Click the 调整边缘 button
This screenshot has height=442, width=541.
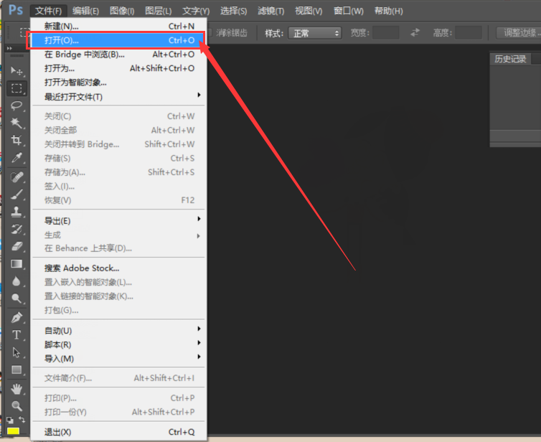tap(519, 33)
